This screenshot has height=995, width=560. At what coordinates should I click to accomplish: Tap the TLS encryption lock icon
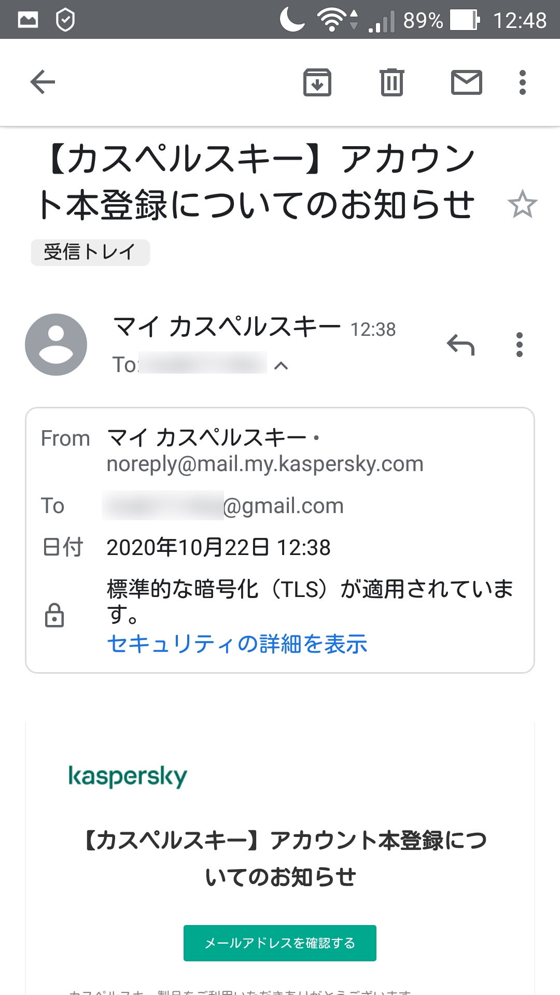[x=54, y=615]
